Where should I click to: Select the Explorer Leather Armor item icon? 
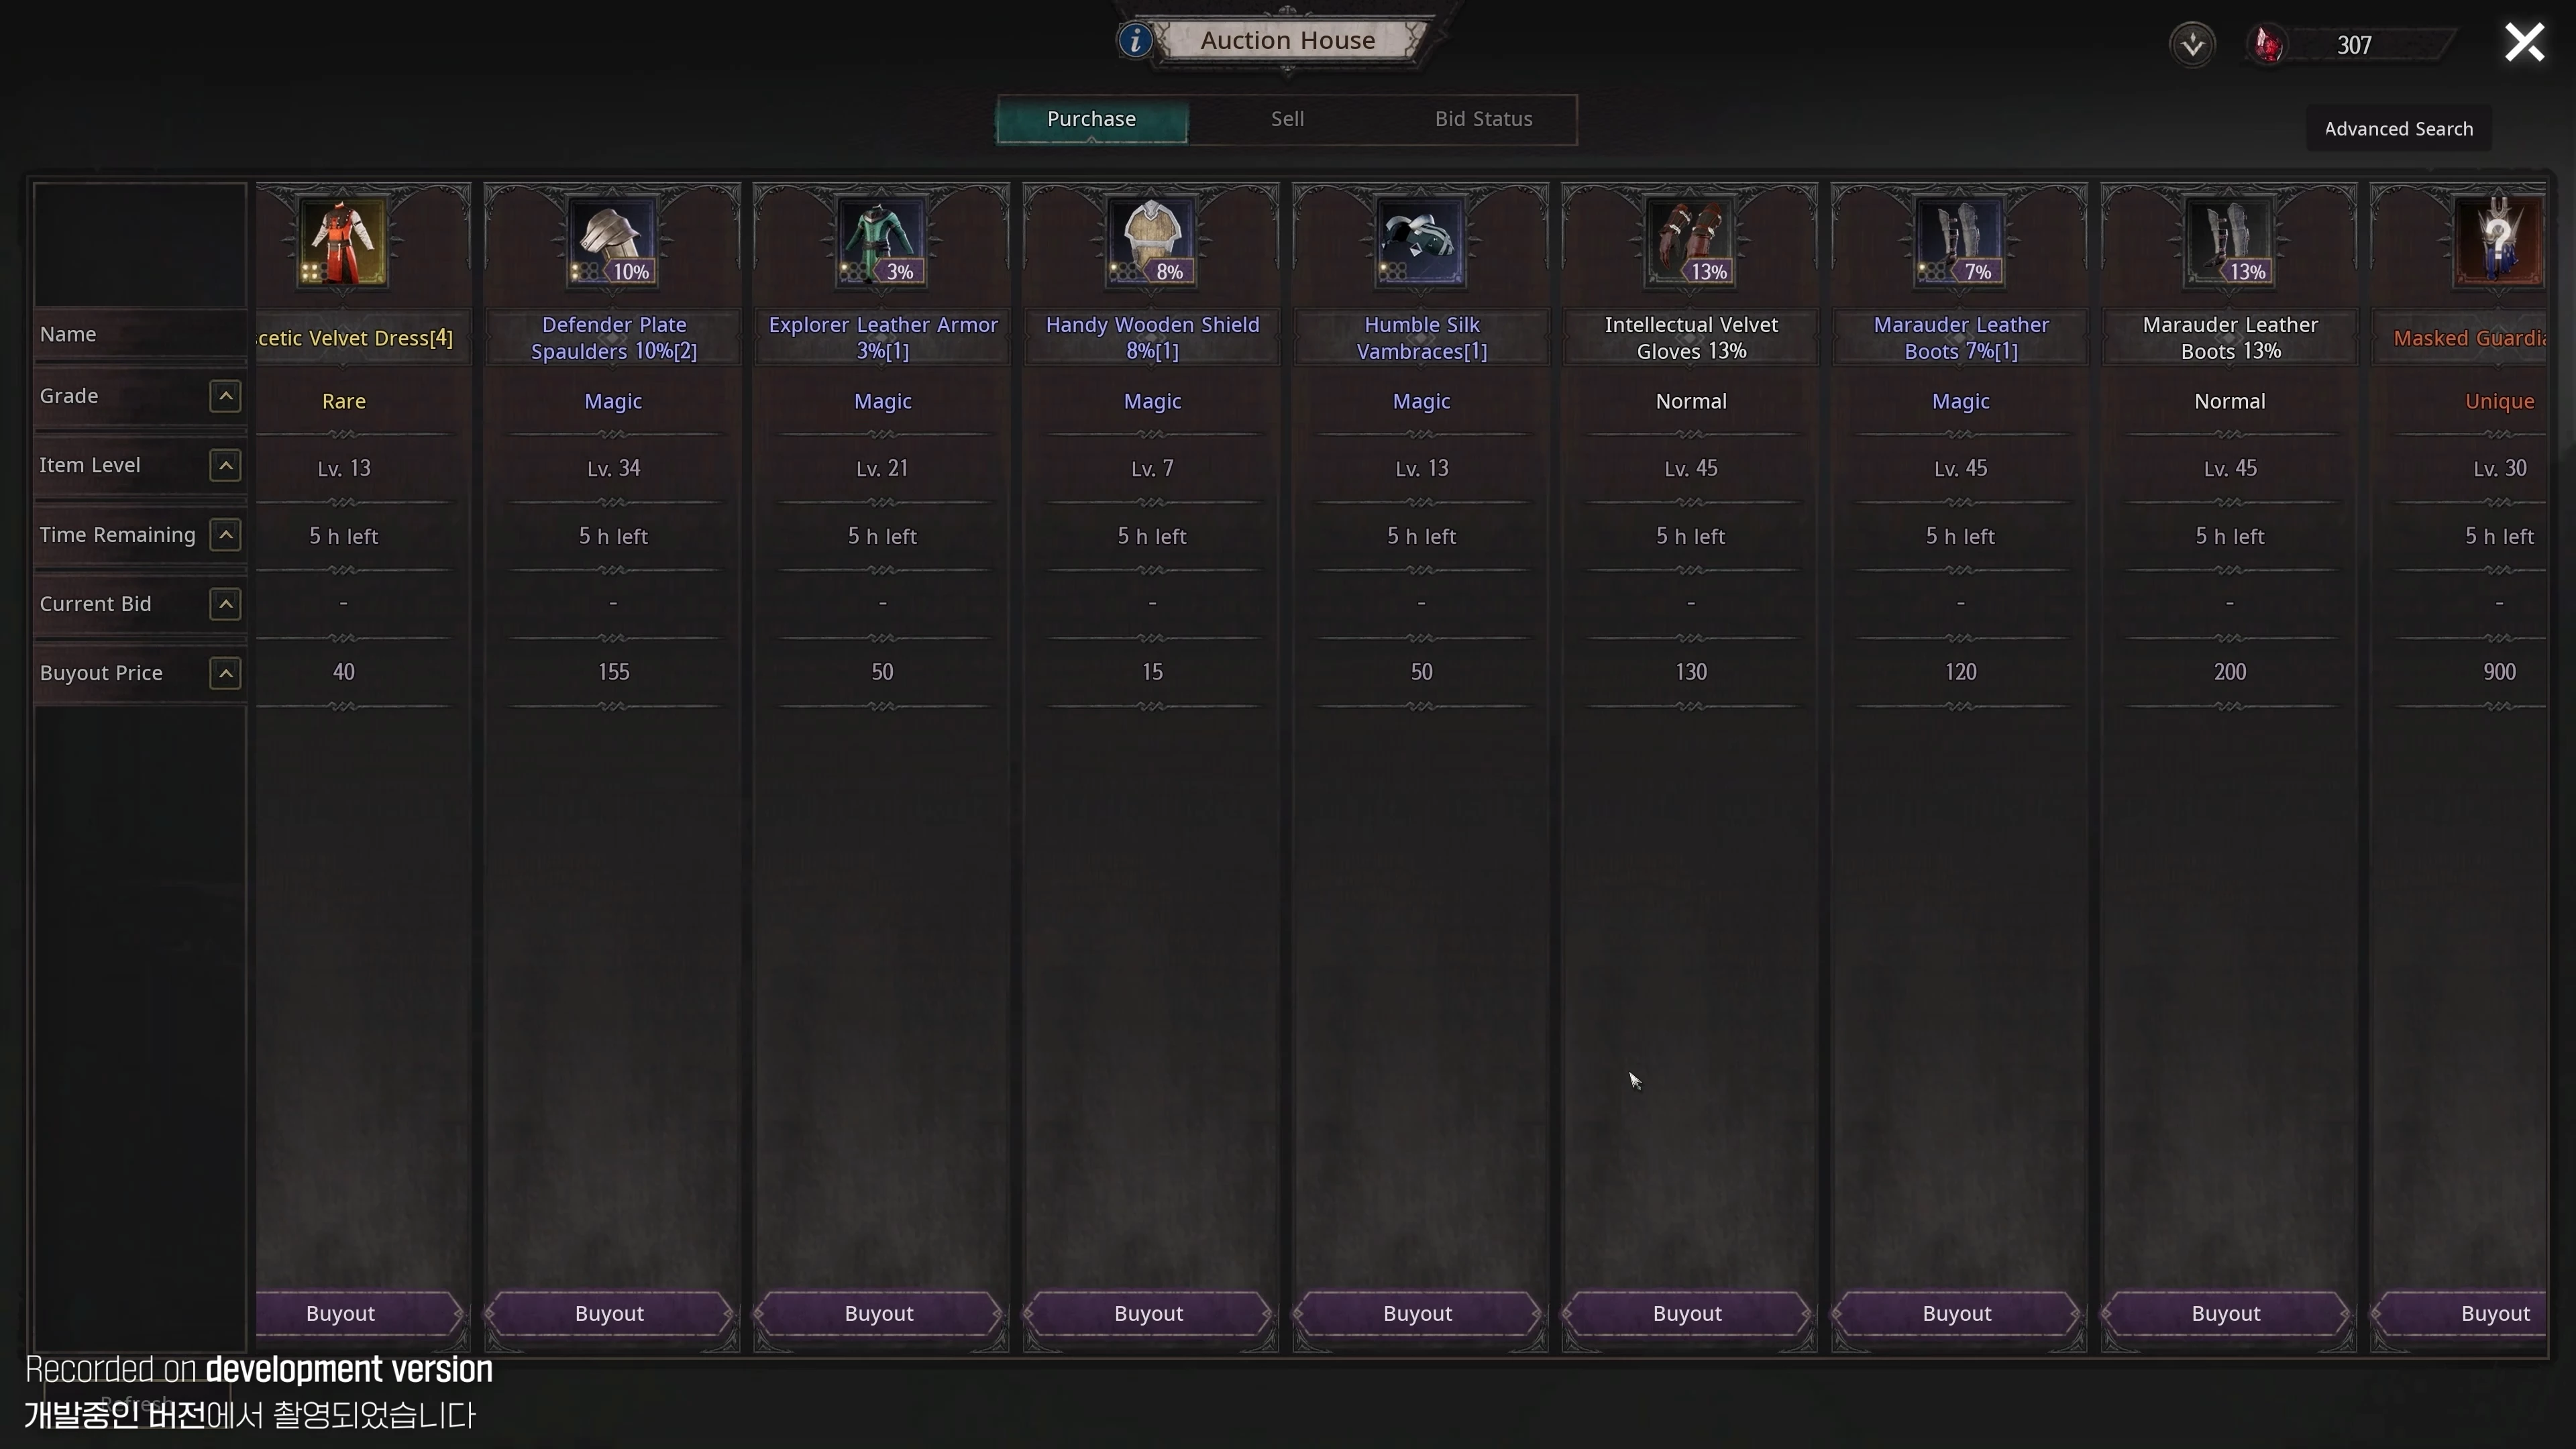click(882, 242)
